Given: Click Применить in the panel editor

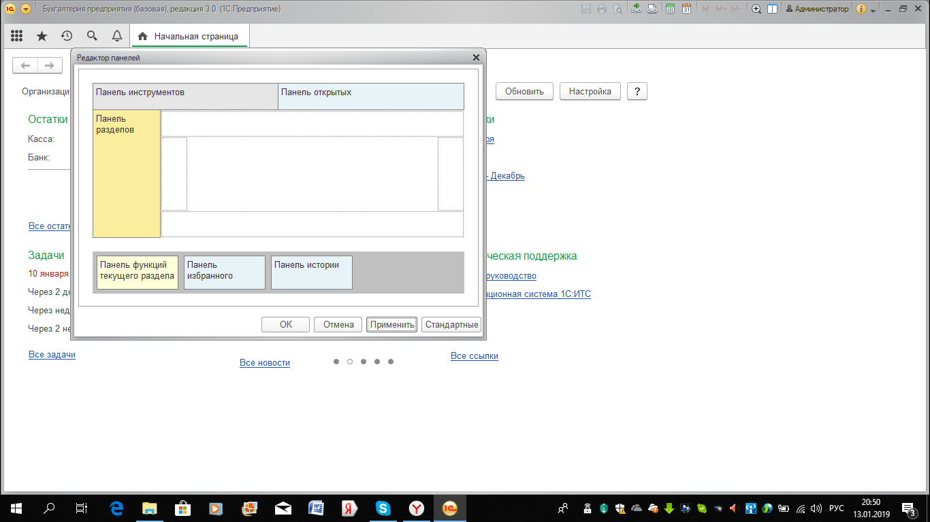Looking at the screenshot, I should pyautogui.click(x=392, y=325).
